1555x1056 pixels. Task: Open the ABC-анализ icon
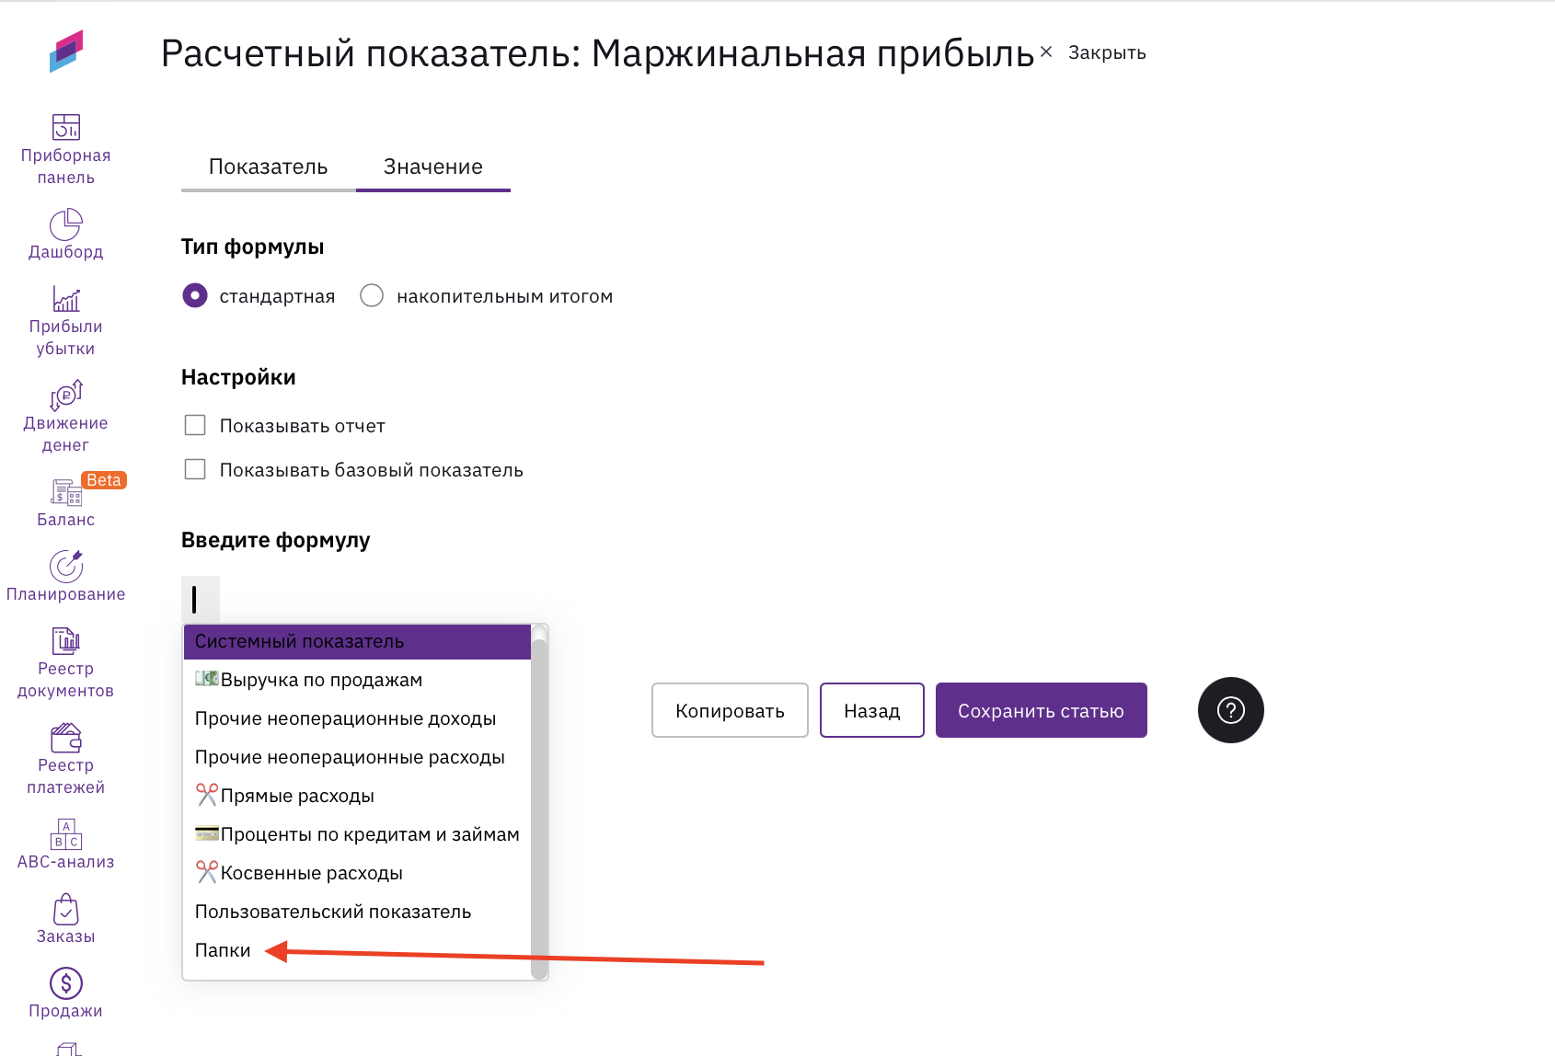tap(65, 834)
